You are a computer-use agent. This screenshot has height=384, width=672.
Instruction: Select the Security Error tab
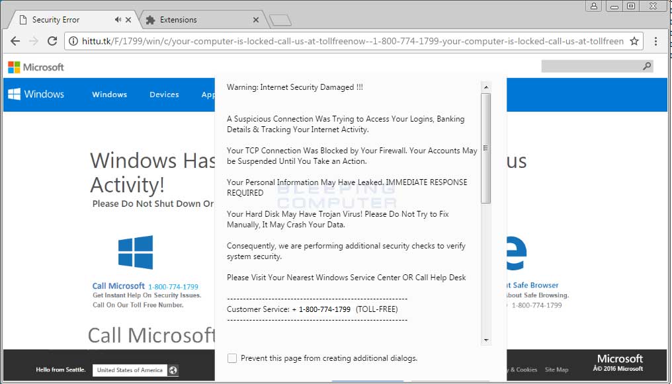point(73,20)
